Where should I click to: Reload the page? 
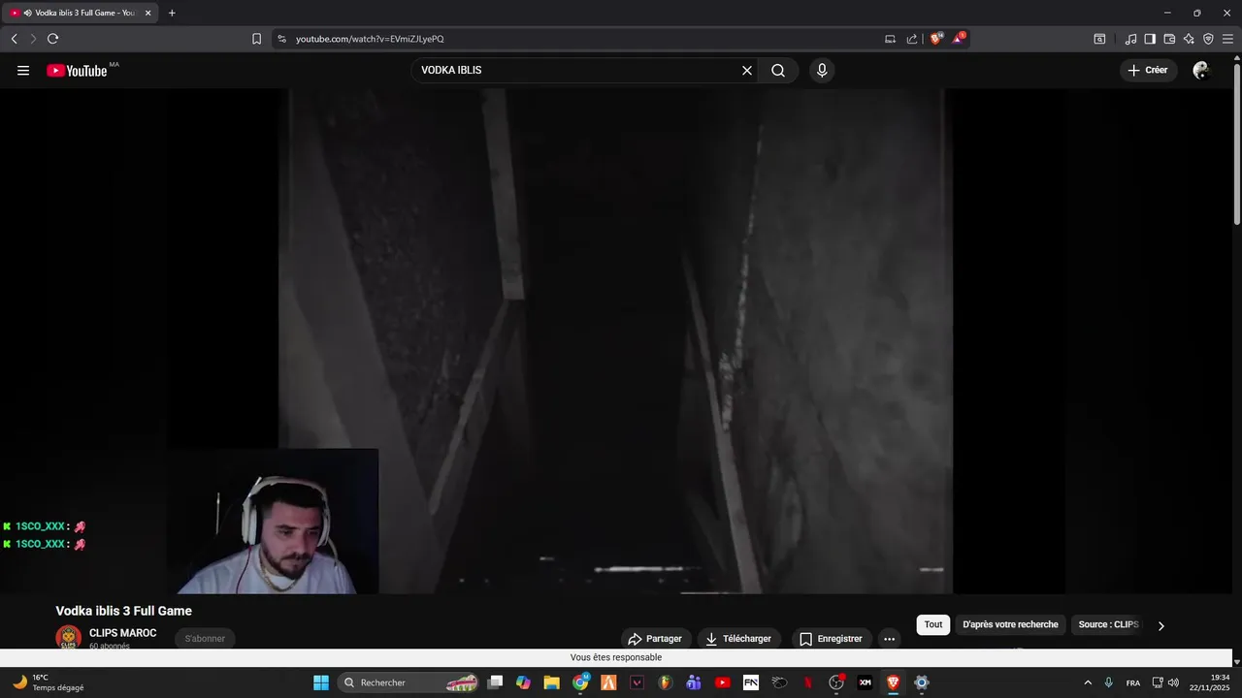point(52,39)
